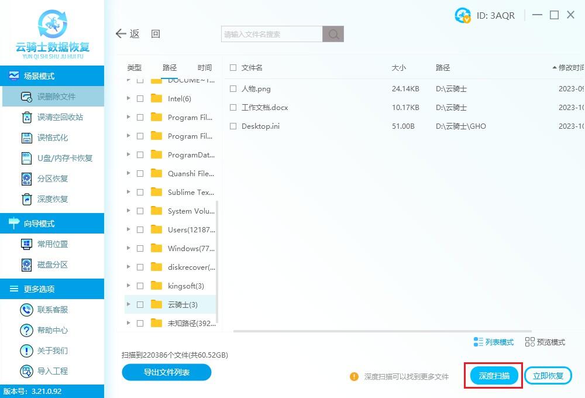Switch to the 类型 tab

(x=135, y=67)
